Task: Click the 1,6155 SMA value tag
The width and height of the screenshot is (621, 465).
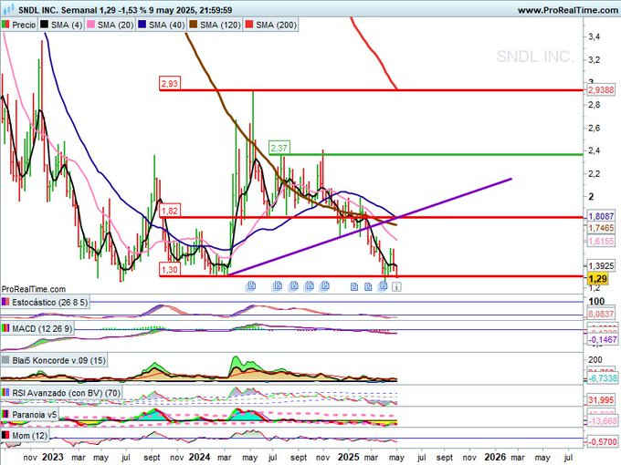Action: (x=601, y=241)
